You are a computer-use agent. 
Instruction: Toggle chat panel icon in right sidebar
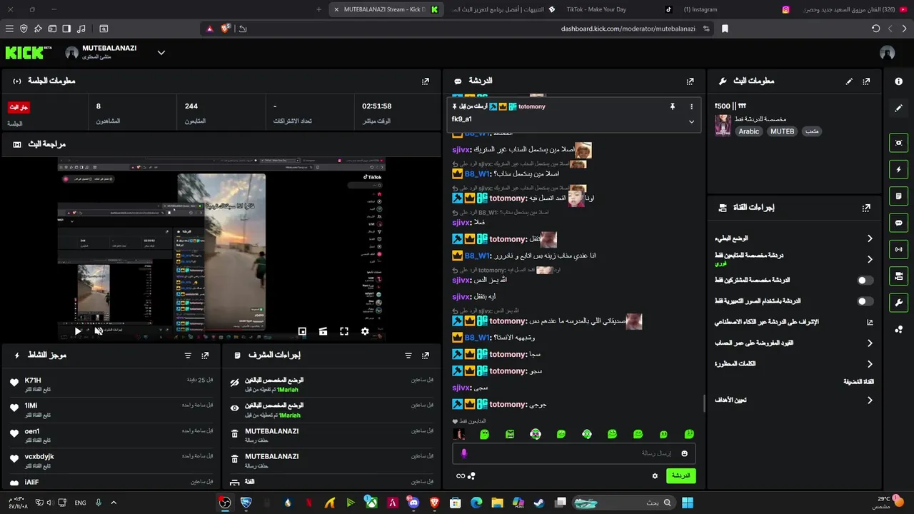898,223
